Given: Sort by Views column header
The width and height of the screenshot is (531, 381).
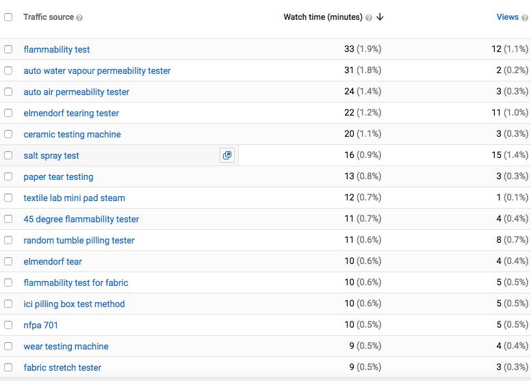Looking at the screenshot, I should coord(507,17).
